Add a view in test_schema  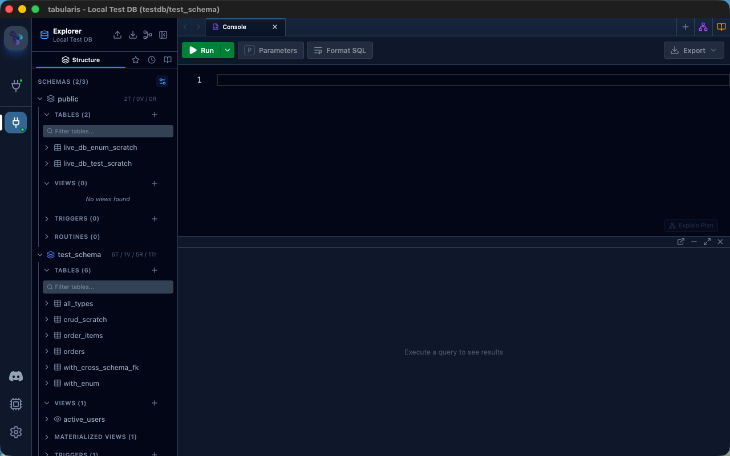(155, 403)
